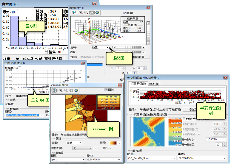Image resolution: width=231 pixels, height=164 pixels.
Task: Open O3_Sep06_3pm layer dropdown in semivariogram window
Action: (152, 158)
